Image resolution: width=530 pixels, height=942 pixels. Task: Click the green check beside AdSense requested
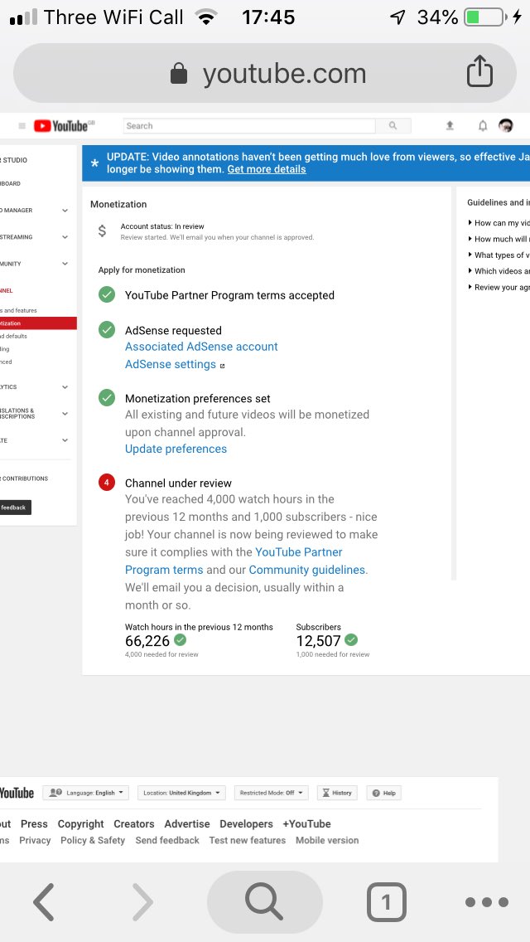coord(107,330)
